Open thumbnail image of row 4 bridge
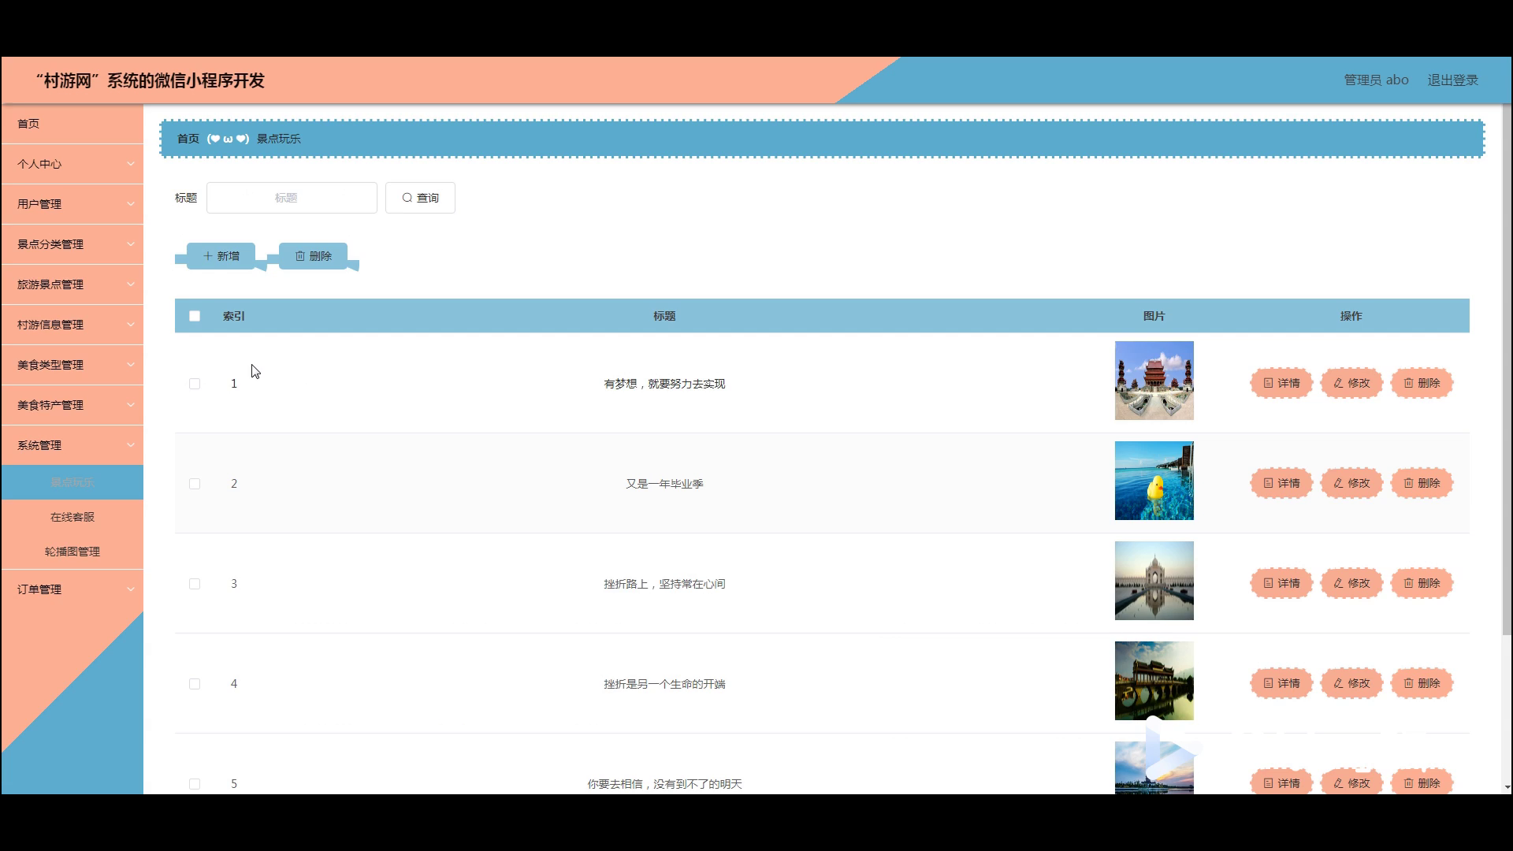 tap(1154, 681)
